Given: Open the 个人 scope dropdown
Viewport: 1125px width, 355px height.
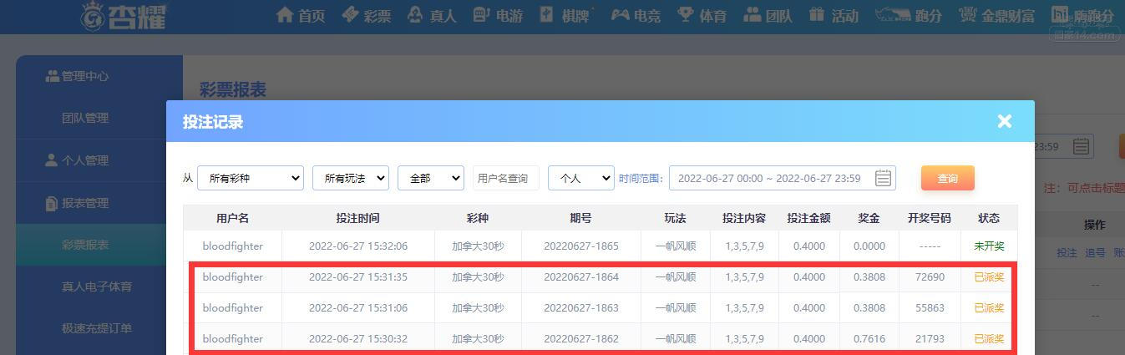Looking at the screenshot, I should click(581, 178).
